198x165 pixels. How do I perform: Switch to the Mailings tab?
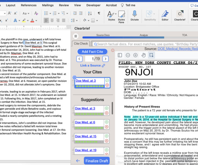tap(48, 5)
